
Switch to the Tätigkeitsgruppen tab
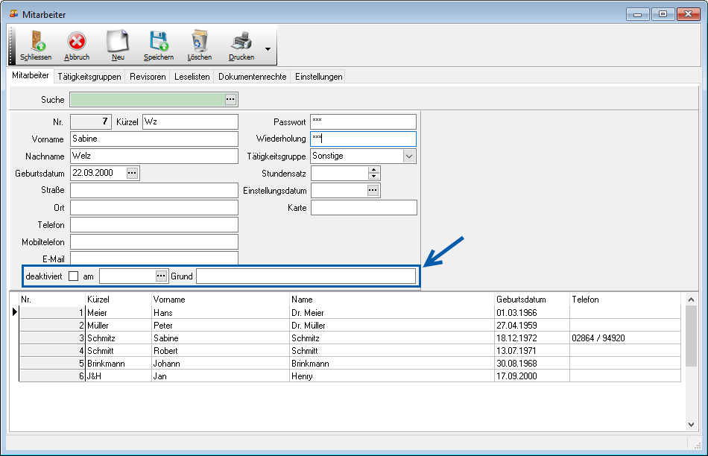pyautogui.click(x=89, y=77)
